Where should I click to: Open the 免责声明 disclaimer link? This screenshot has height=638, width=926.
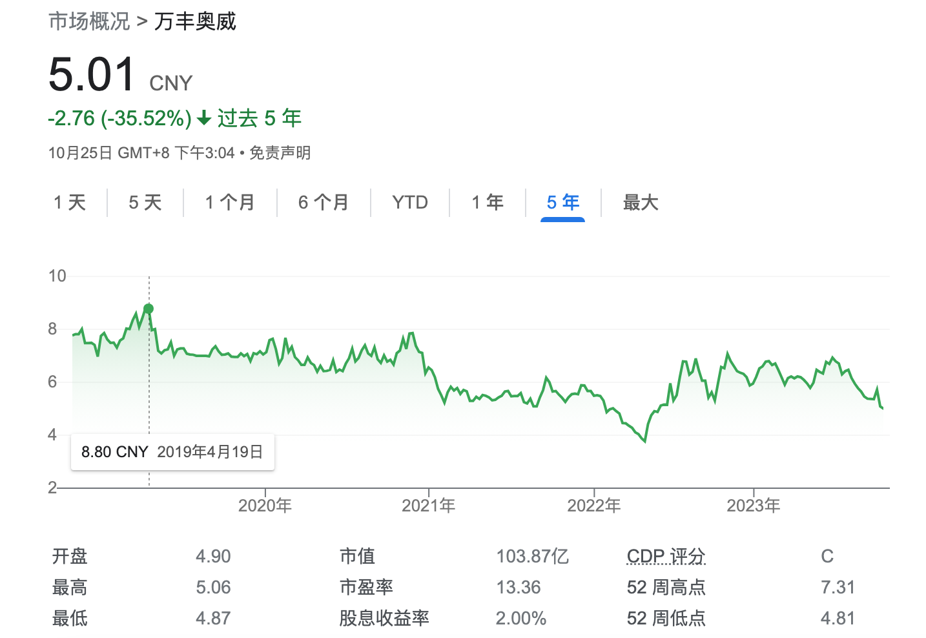[280, 153]
